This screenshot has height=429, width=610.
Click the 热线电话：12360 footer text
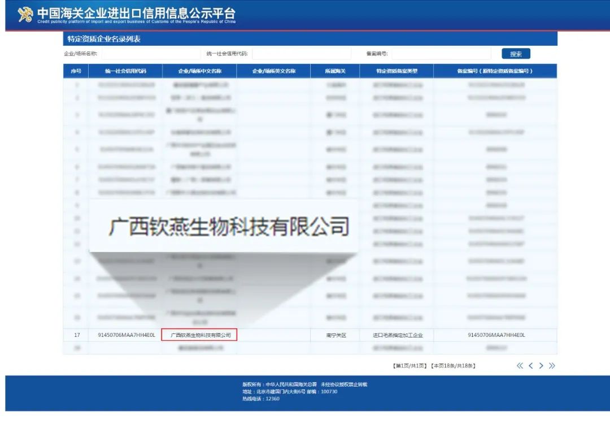click(x=260, y=398)
